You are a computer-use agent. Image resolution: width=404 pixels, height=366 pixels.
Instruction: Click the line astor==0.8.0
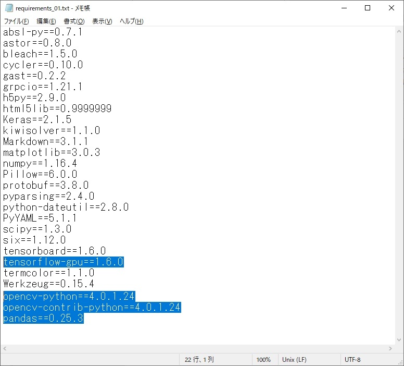[37, 43]
